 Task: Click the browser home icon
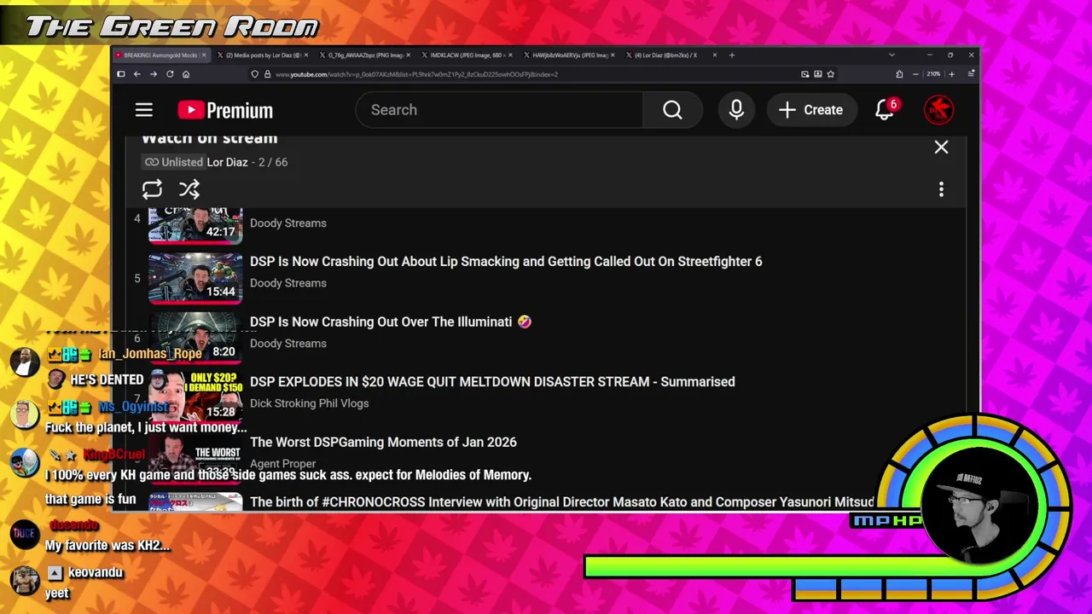point(186,74)
